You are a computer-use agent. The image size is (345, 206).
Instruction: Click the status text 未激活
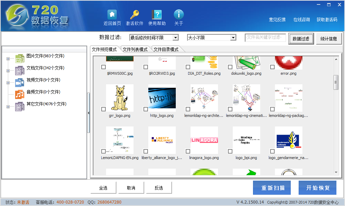23,202
